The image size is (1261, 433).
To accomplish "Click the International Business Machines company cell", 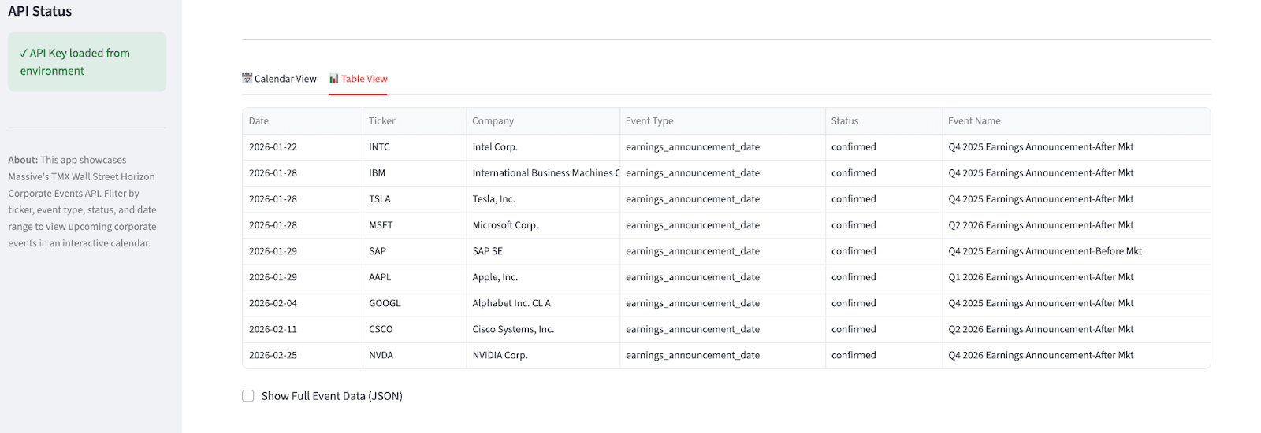I will point(545,173).
